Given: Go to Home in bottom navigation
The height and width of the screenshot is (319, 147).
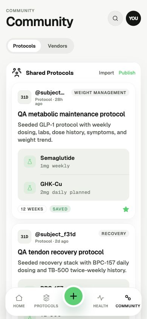Looking at the screenshot, I should click(x=19, y=301).
